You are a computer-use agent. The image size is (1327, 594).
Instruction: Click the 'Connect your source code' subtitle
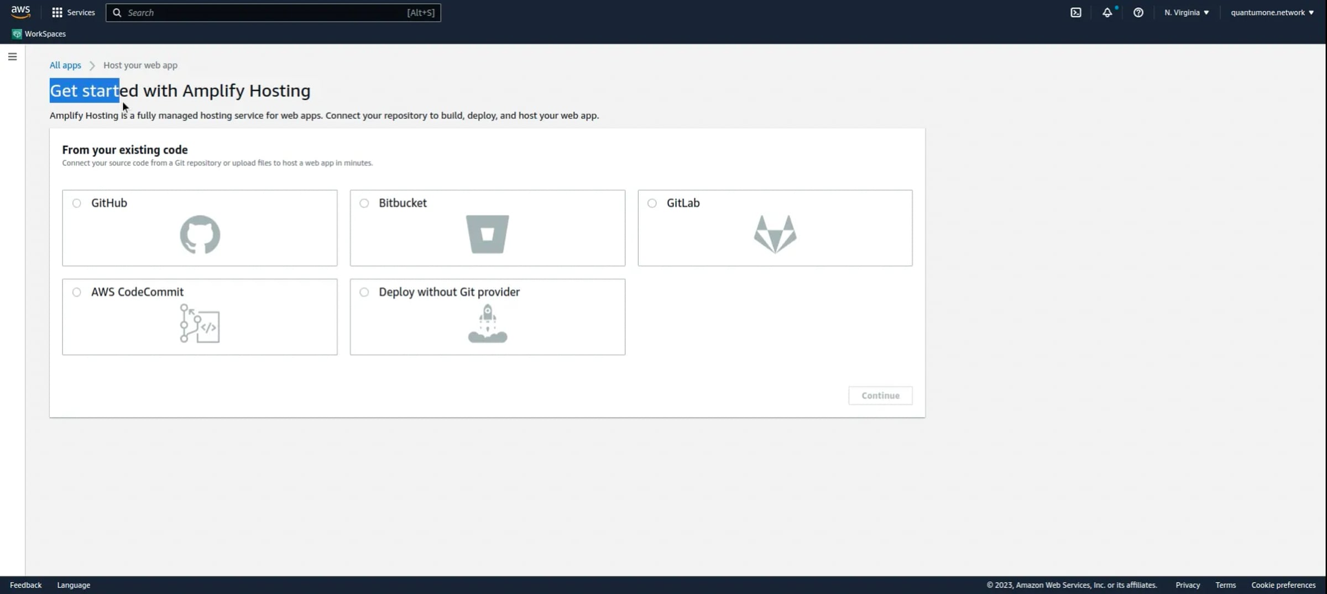[x=217, y=163]
